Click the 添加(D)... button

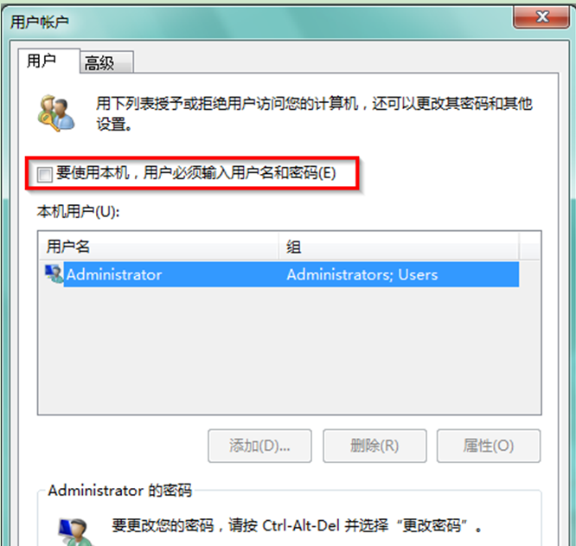pyautogui.click(x=259, y=446)
